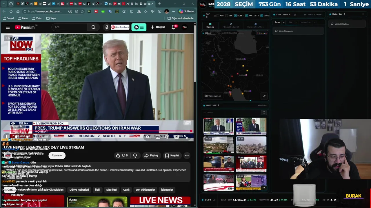Select the Haberler tab in Live Feed
The height and width of the screenshot is (208, 371).
click(305, 22)
